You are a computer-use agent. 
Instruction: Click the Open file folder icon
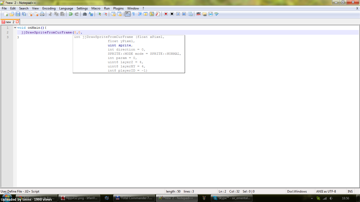(x=12, y=14)
